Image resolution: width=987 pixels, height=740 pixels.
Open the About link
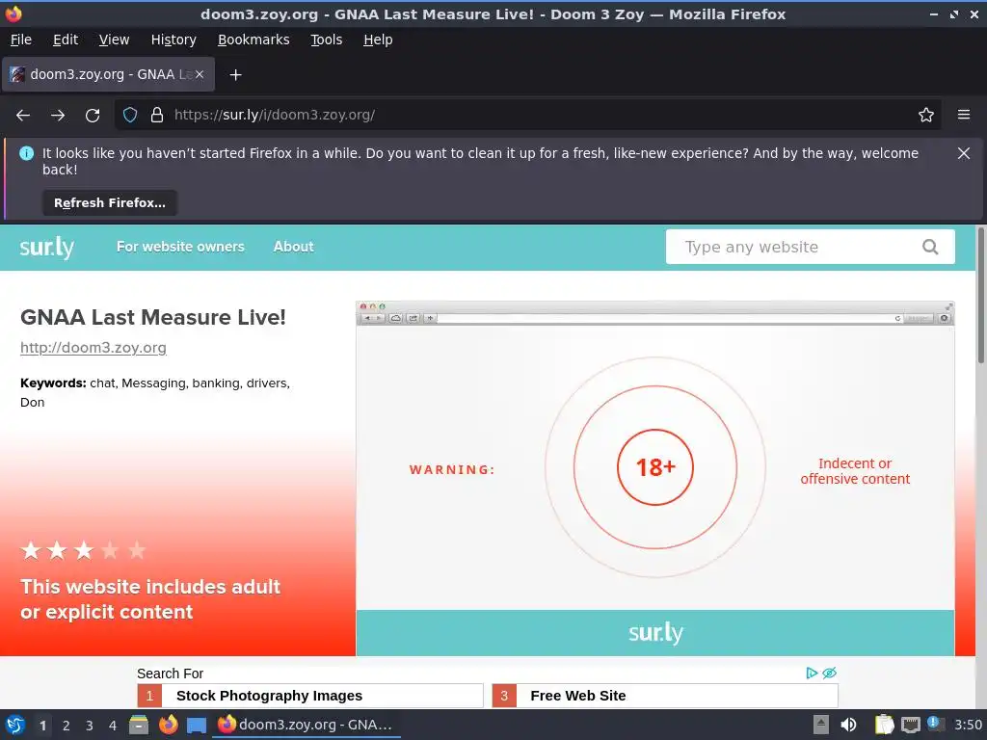pyautogui.click(x=293, y=247)
